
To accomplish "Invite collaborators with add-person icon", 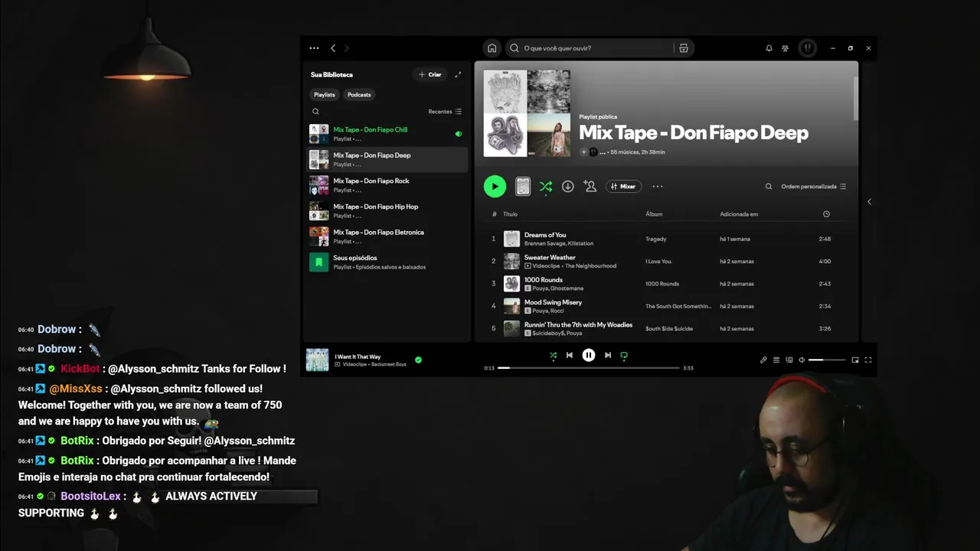I will click(x=590, y=186).
